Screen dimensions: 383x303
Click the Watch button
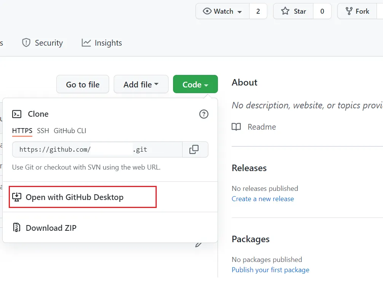click(222, 11)
